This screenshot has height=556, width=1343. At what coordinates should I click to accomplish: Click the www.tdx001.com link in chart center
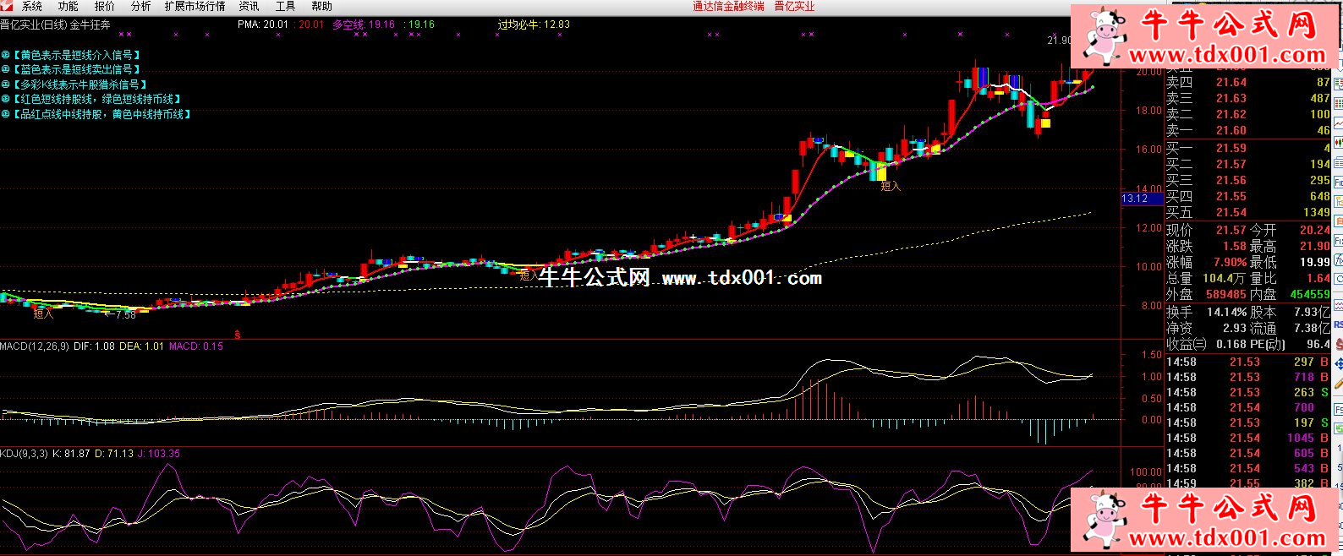(742, 278)
